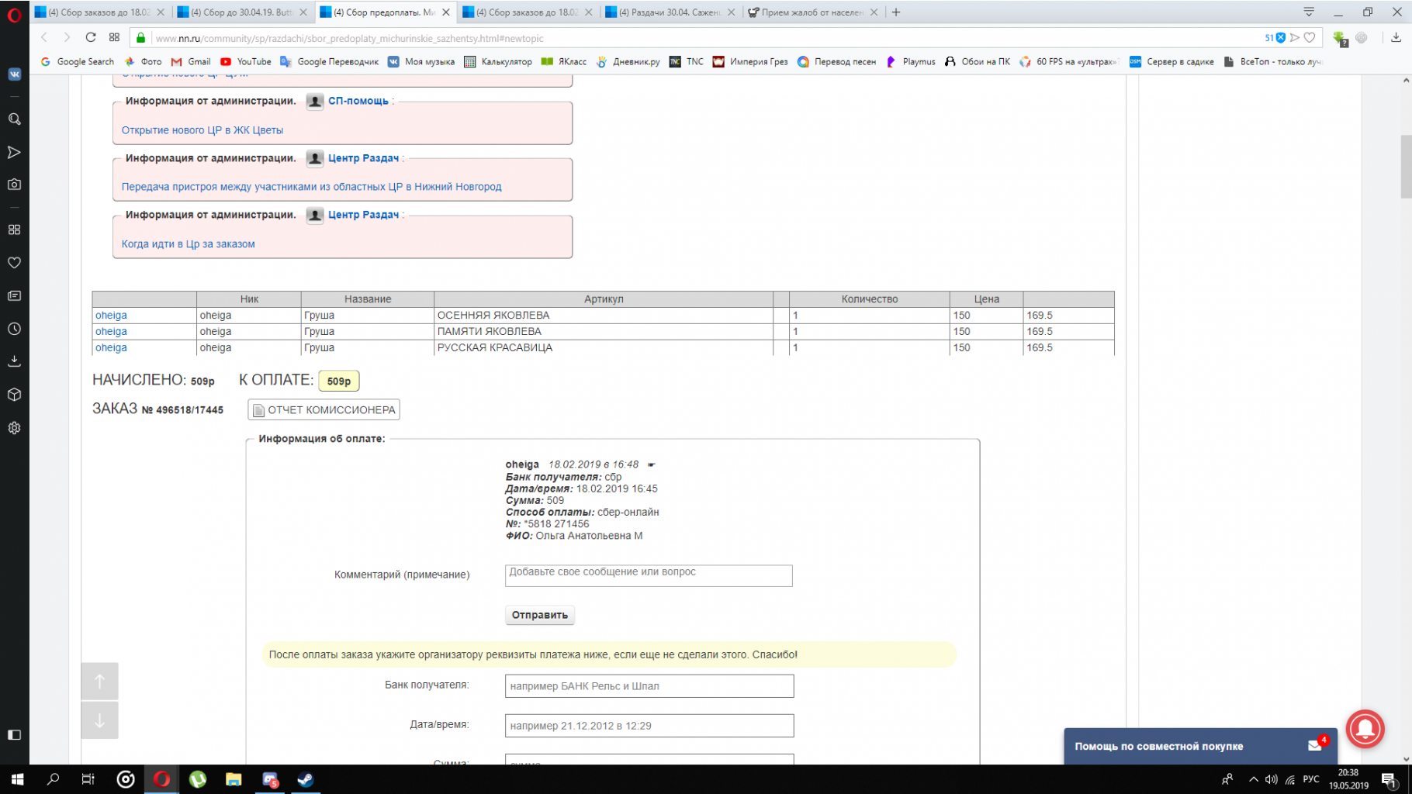Open the extension icon with green badge
1412x794 pixels.
(x=1340, y=38)
